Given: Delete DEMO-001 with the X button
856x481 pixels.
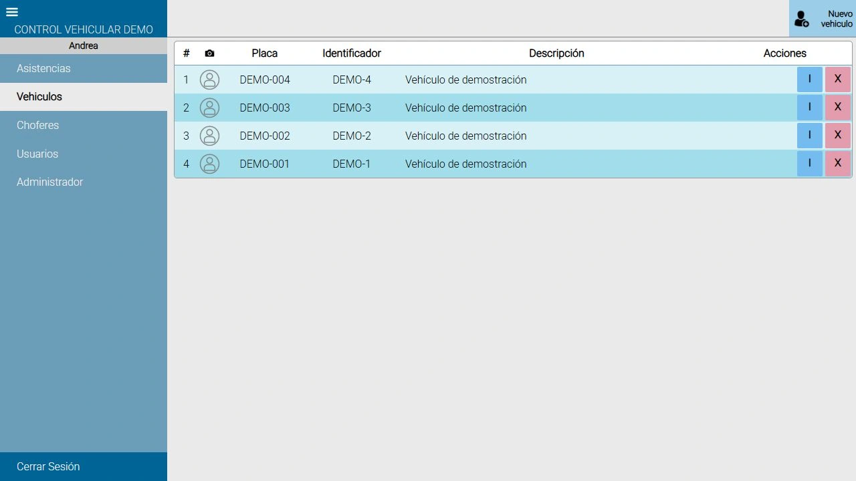Looking at the screenshot, I should pos(838,164).
